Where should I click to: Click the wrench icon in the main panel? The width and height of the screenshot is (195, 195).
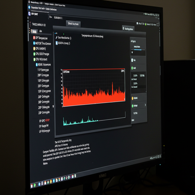pos(57,37)
